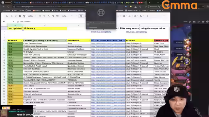Select the Last Updated: cell
The image size is (209, 117).
point(15,28)
